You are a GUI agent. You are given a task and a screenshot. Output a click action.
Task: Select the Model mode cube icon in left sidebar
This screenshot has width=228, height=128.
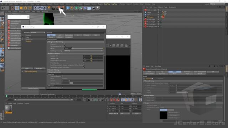tap(2, 19)
